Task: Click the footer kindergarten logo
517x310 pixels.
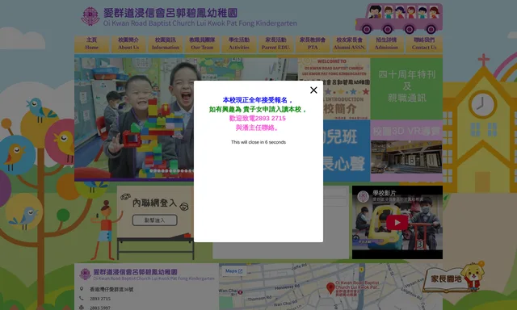Action: click(85, 274)
